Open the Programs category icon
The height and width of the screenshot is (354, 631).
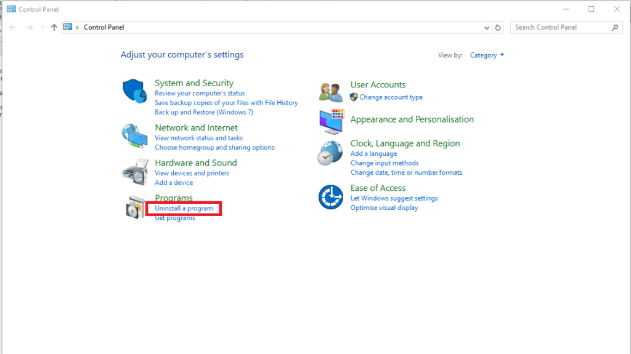pyautogui.click(x=134, y=207)
